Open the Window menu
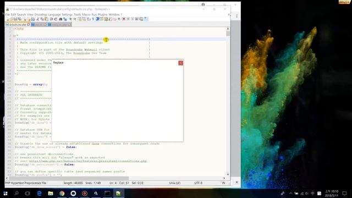 pos(114,15)
